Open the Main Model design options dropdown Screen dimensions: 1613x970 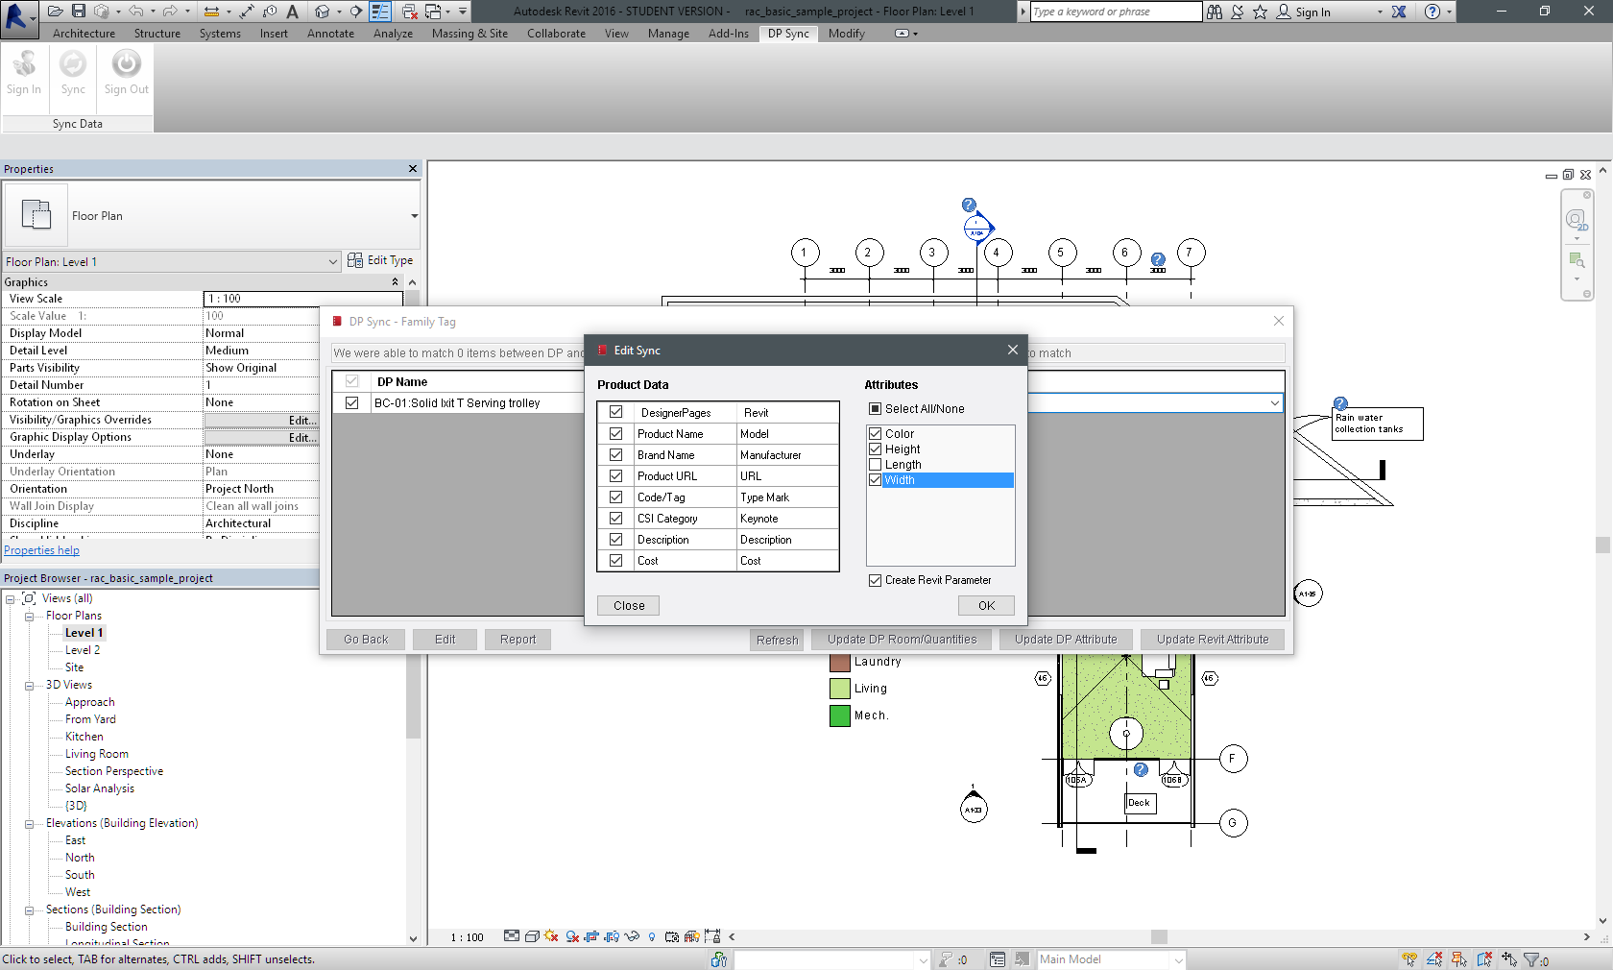click(x=1178, y=959)
